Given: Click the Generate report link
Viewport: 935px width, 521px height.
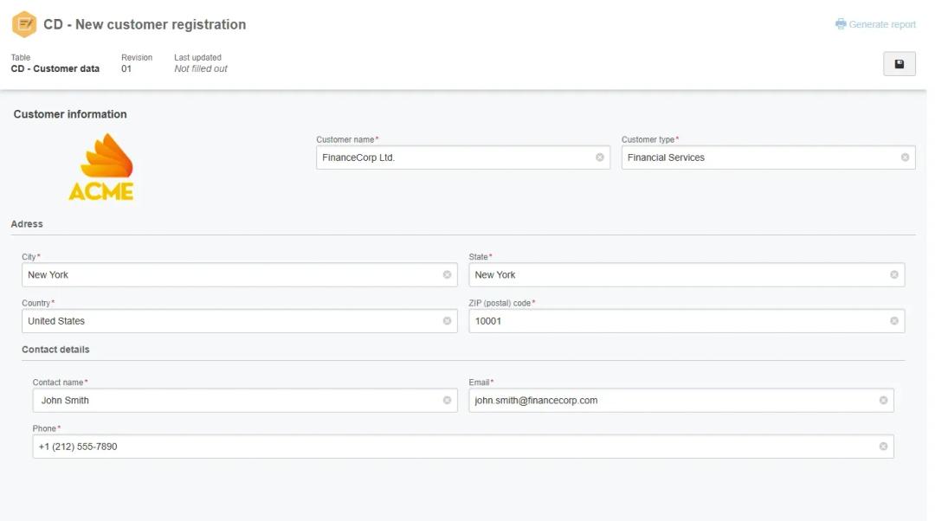Looking at the screenshot, I should 875,24.
